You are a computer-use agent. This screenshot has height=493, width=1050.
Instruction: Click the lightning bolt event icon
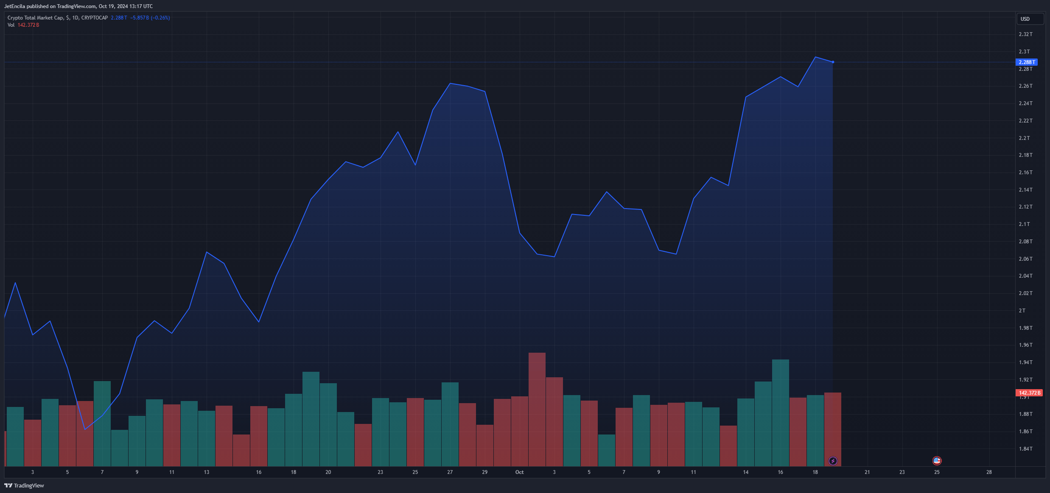coord(833,461)
